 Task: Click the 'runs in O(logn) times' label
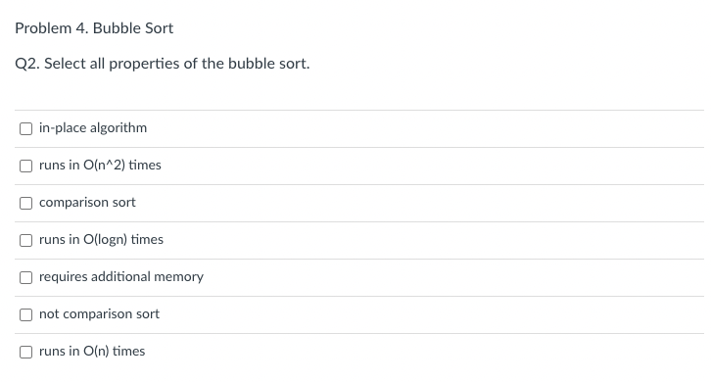pos(101,240)
